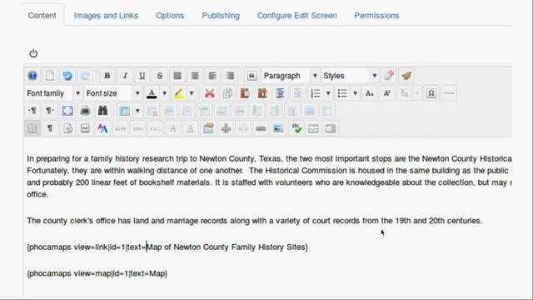533x300 pixels.
Task: Toggle the editor on/off power button
Action: (x=33, y=53)
